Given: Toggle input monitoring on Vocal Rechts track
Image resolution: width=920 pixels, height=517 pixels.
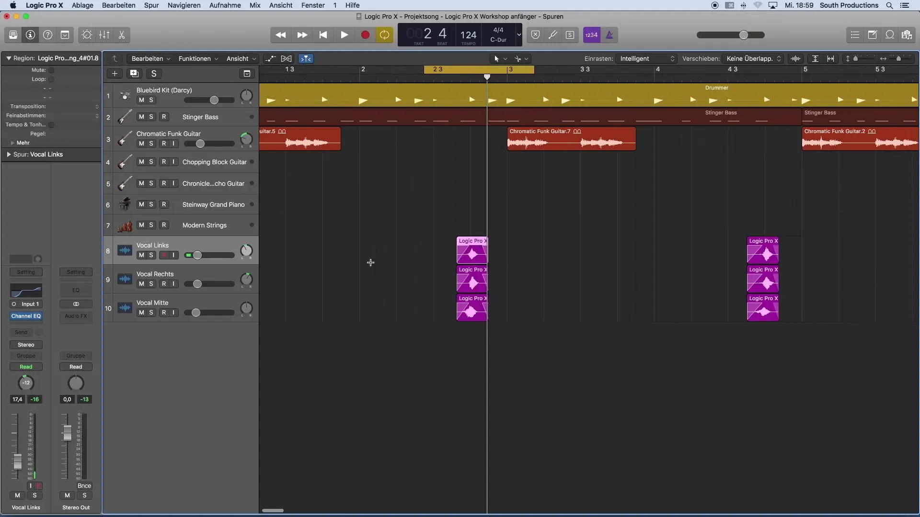Looking at the screenshot, I should [173, 284].
